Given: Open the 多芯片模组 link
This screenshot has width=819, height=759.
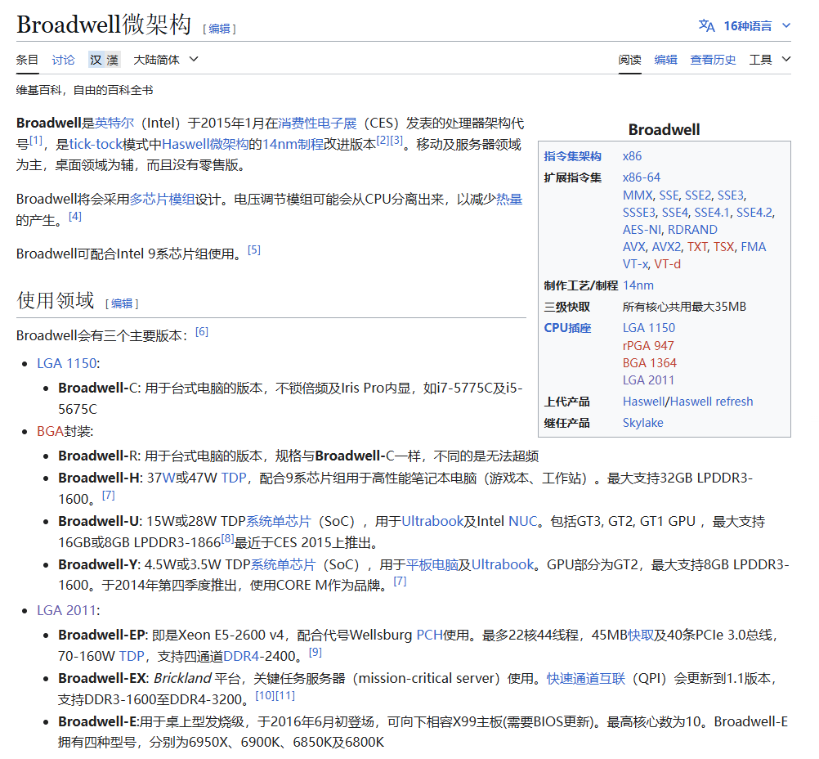Looking at the screenshot, I should pyautogui.click(x=162, y=200).
